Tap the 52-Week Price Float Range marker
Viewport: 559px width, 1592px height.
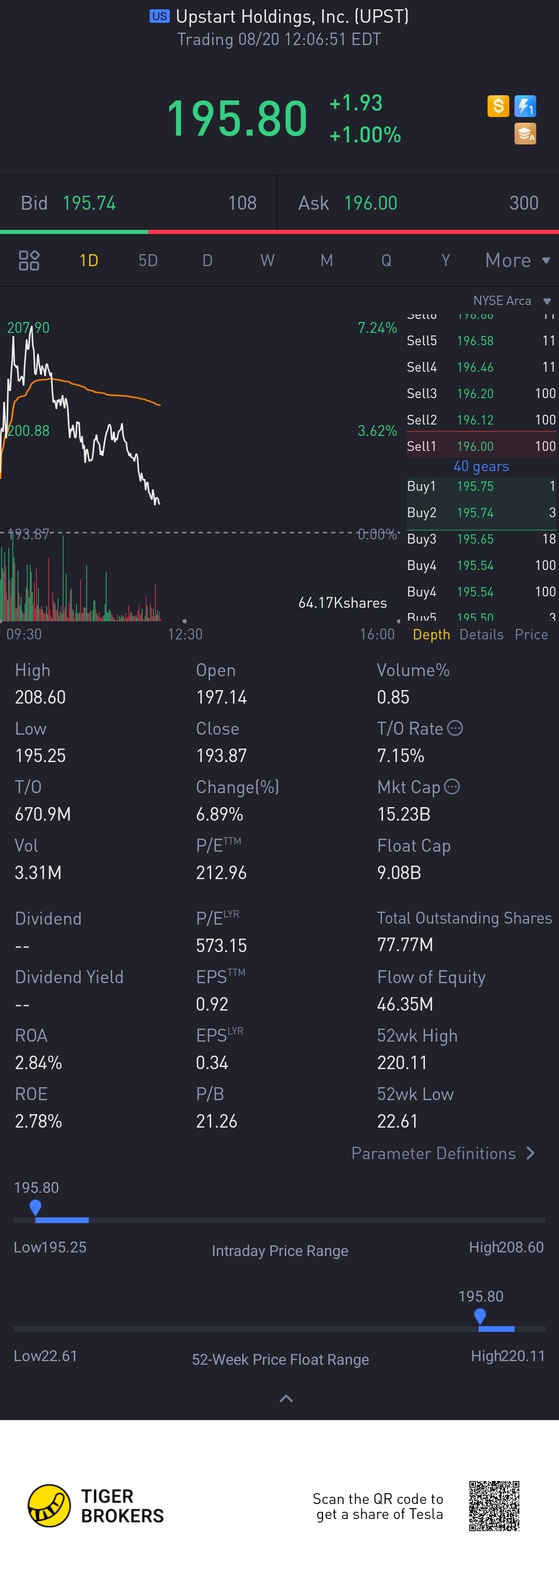[480, 1316]
